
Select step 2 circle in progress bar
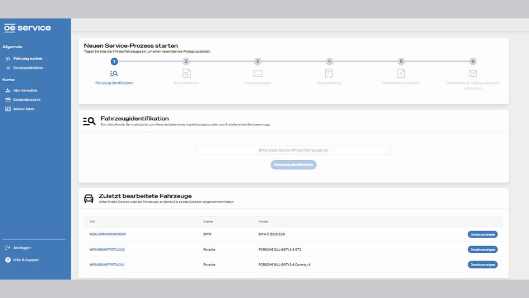[x=186, y=62]
